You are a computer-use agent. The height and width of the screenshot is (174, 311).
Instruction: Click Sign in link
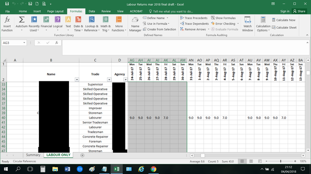[285, 11]
